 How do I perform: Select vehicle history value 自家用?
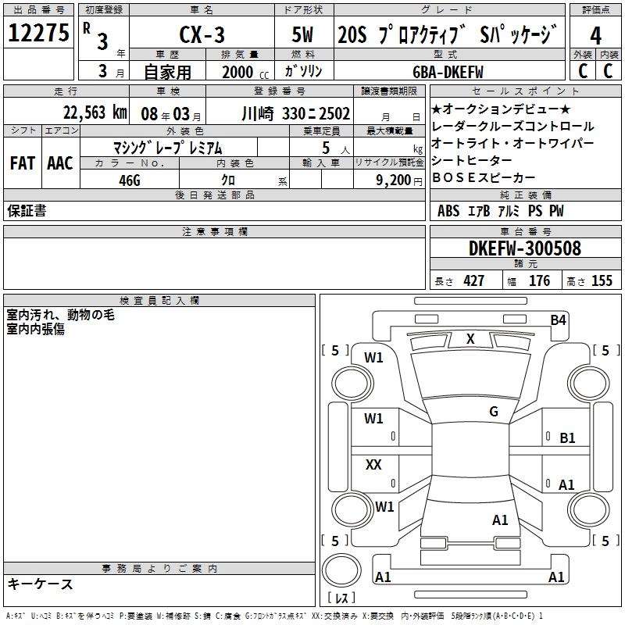coord(167,72)
